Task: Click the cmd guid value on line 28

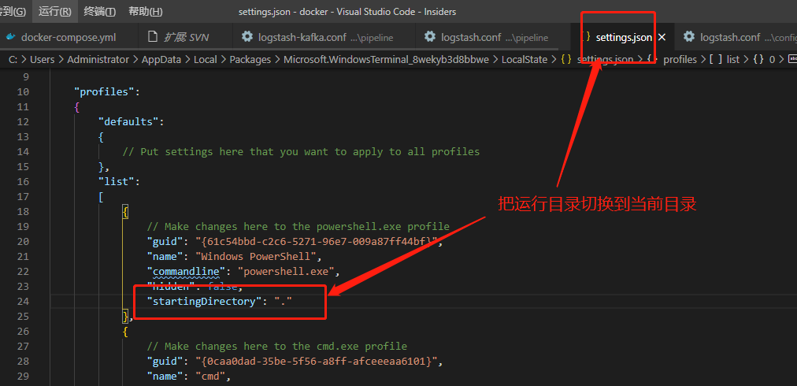Action: (317, 362)
